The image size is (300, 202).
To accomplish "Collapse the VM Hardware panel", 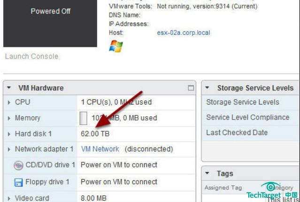I will [x=9, y=88].
